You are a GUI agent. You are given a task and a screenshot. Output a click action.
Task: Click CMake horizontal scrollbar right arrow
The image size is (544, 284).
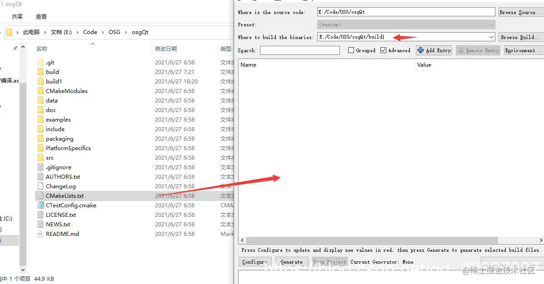pos(541,240)
